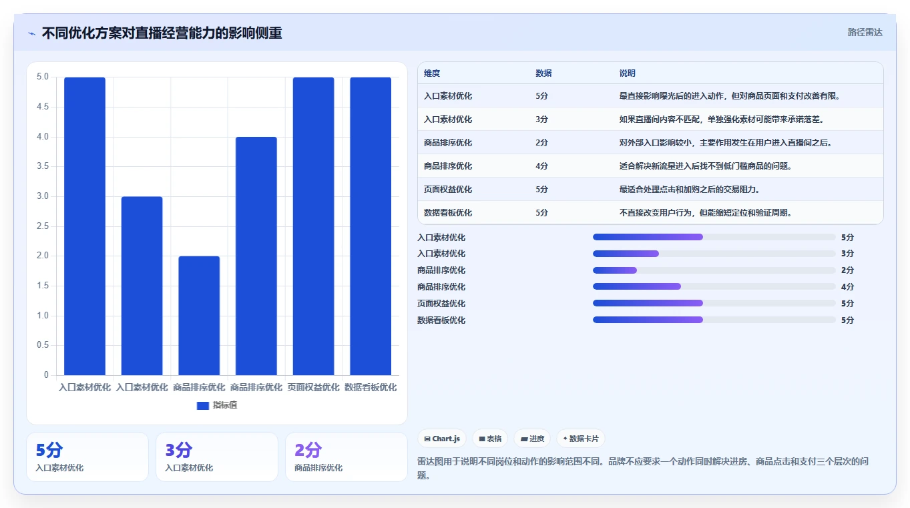
Task: Click the 2分 value after progress bar
Action: pos(847,270)
